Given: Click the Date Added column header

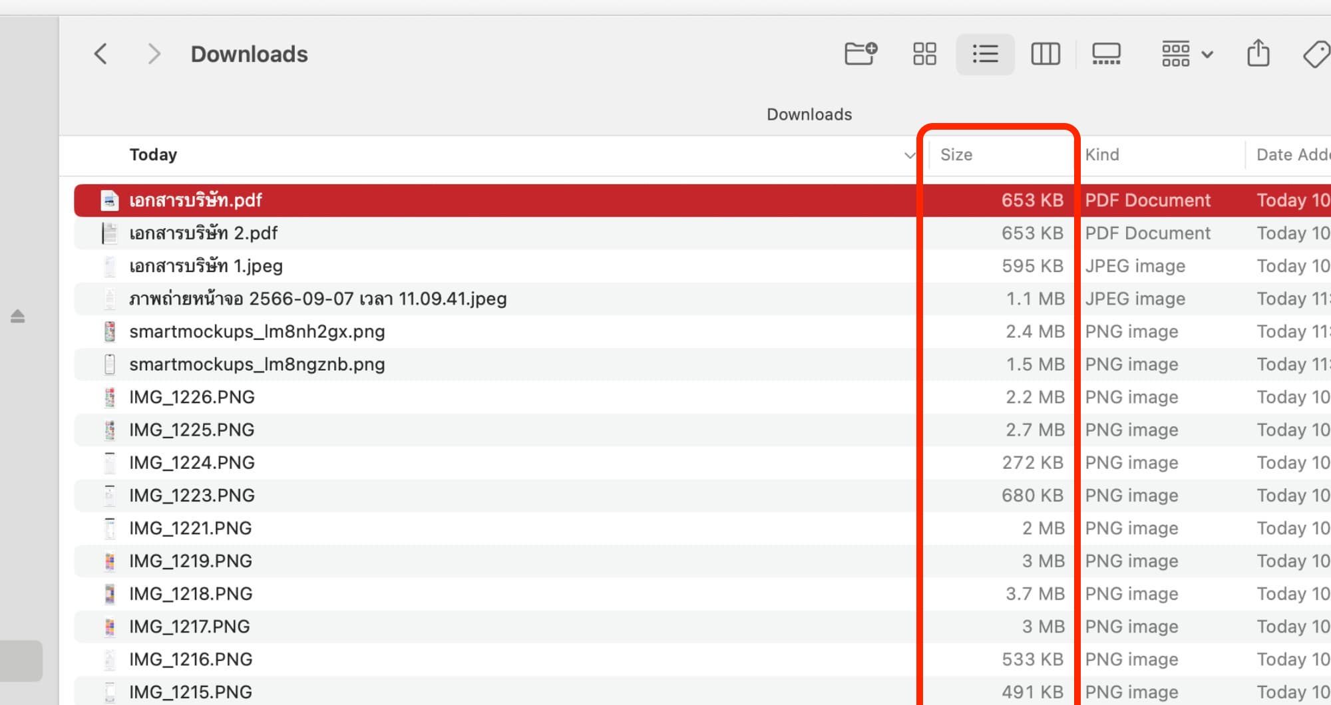Looking at the screenshot, I should 1291,155.
